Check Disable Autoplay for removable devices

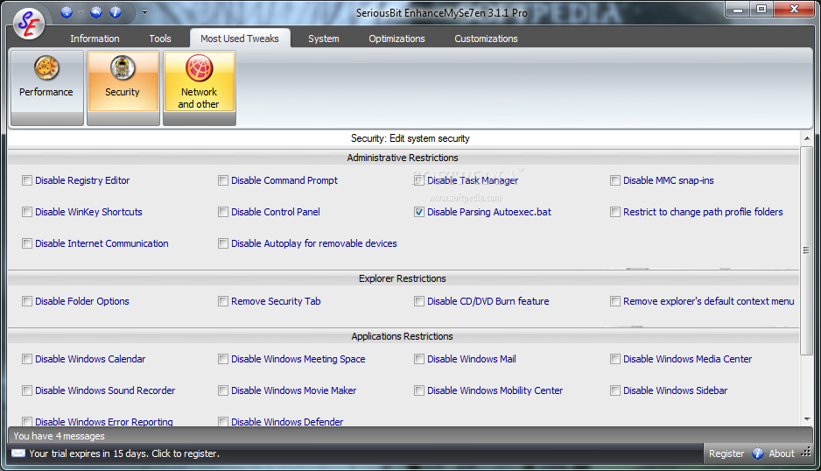tap(223, 243)
